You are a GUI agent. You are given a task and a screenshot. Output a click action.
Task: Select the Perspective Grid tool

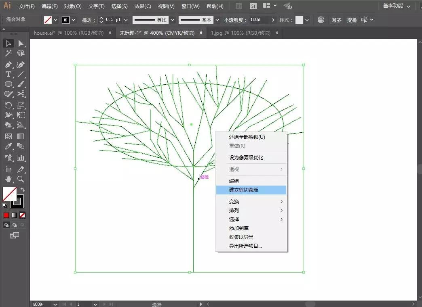(21, 125)
